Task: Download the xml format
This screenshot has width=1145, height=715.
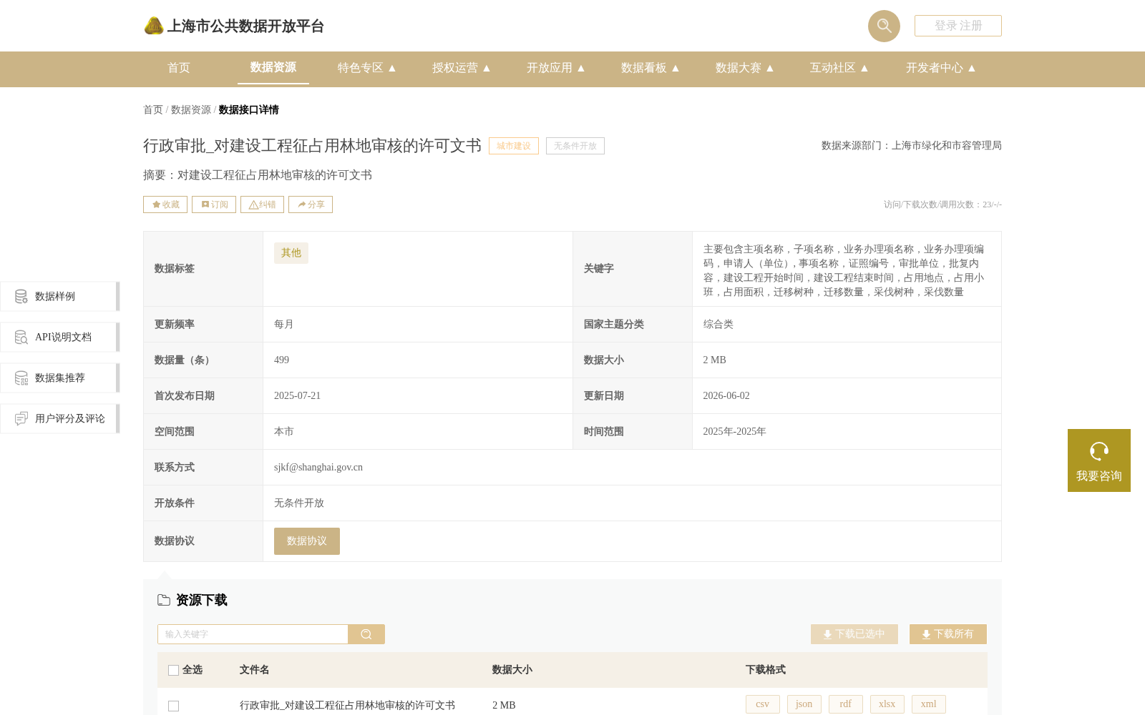Action: 929,704
